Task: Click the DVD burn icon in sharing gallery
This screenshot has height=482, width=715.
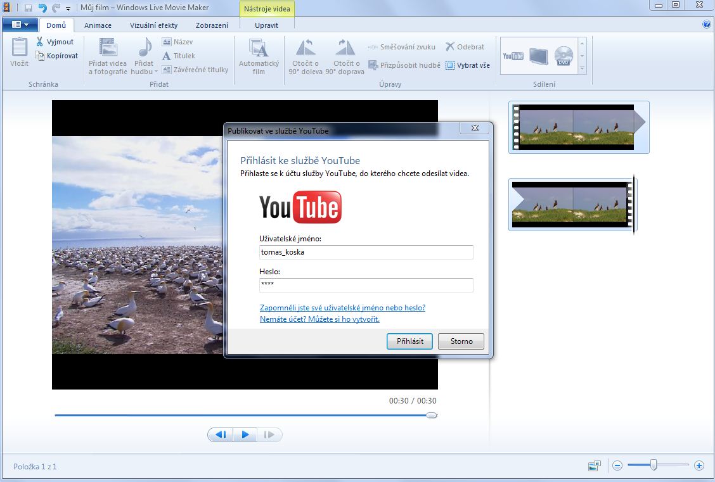Action: pyautogui.click(x=564, y=56)
